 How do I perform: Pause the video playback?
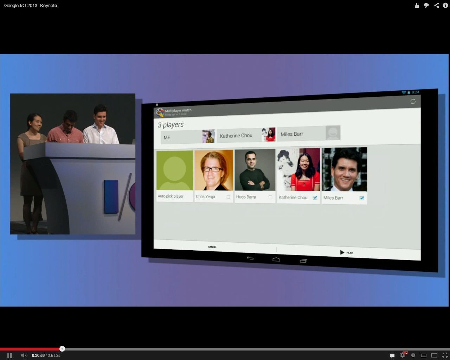(x=9, y=355)
